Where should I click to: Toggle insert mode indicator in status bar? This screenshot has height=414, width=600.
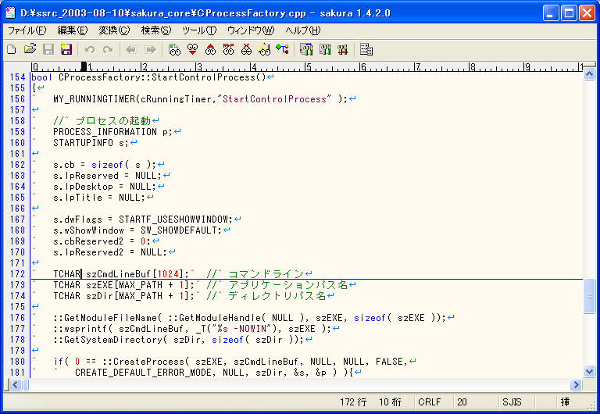[564, 402]
